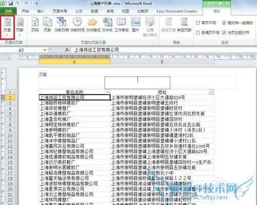Insert 工作表名 sheet name element
257x205 pixels.
[121, 25]
